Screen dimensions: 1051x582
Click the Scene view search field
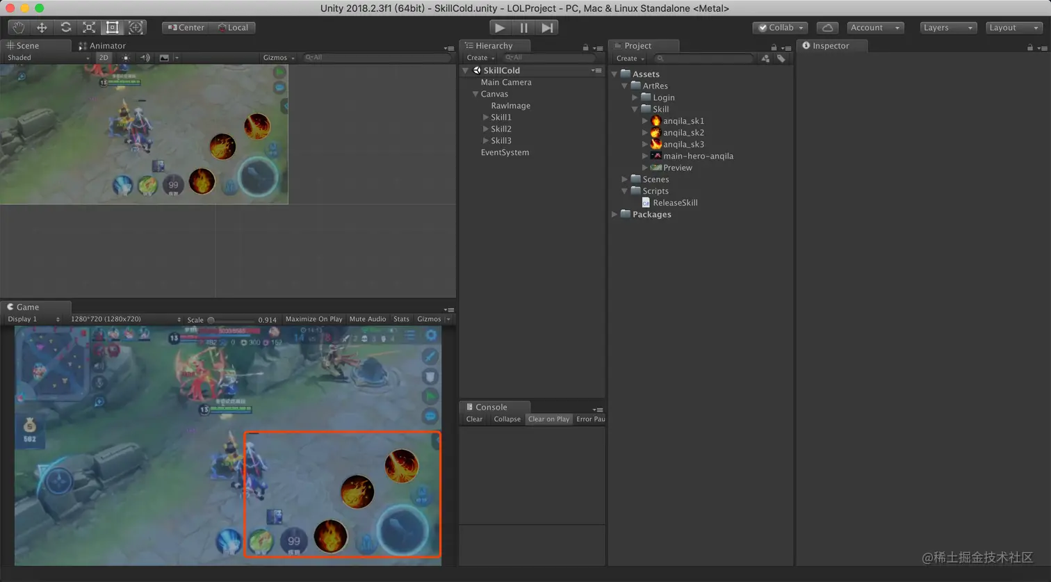click(x=377, y=58)
